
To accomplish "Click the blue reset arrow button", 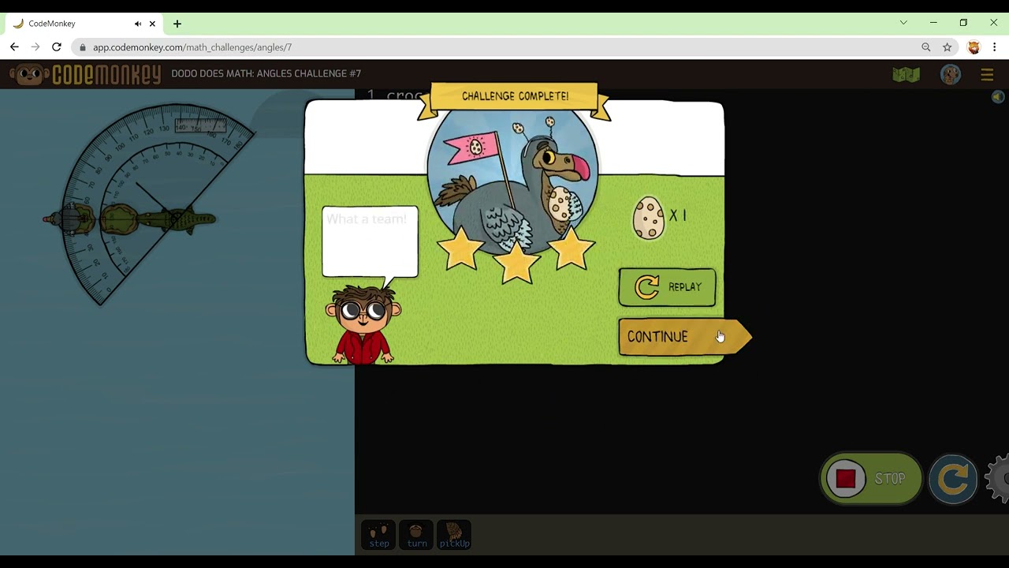I will pos(953,478).
